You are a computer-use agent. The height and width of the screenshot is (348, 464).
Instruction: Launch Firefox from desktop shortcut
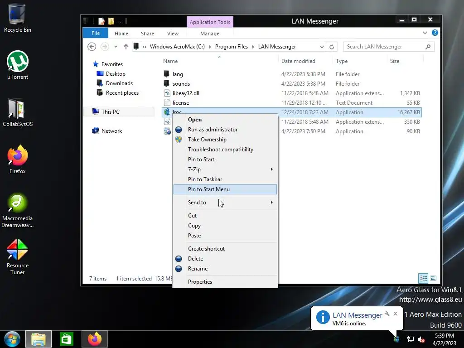coord(18,159)
